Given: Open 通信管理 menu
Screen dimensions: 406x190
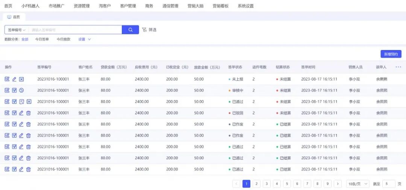Looking at the screenshot, I should pos(170,6).
